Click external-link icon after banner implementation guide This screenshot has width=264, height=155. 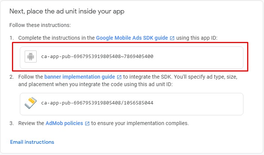tap(119, 77)
